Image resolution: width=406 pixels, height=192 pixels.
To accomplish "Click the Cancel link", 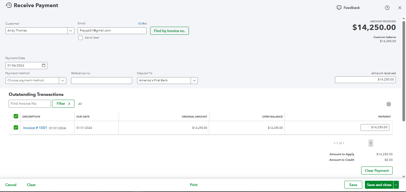I will [x=11, y=185].
